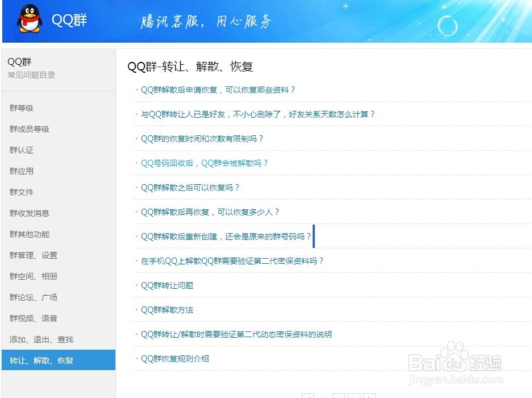Select 群认证 in the sidebar
The width and height of the screenshot is (532, 398).
pyautogui.click(x=22, y=150)
